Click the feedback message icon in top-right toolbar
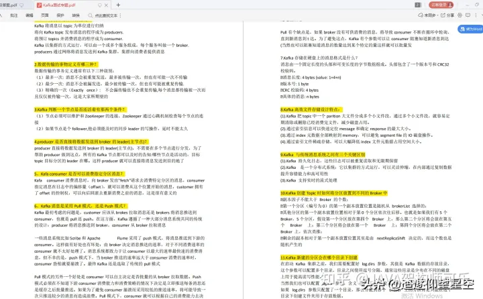 coord(468,15)
